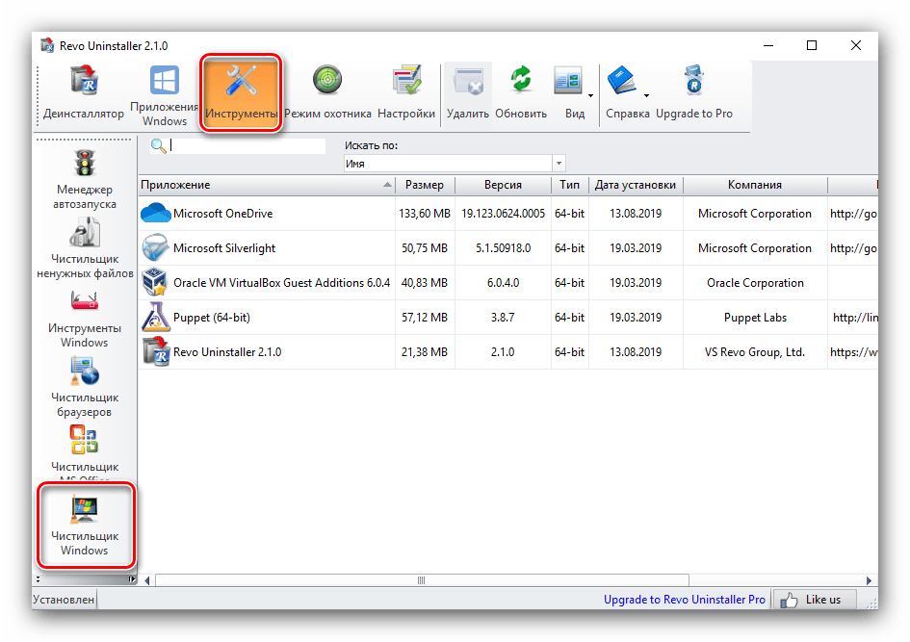Screen dimensions: 910x642
Task: Open Инструменты Windows sidebar item
Action: click(85, 317)
